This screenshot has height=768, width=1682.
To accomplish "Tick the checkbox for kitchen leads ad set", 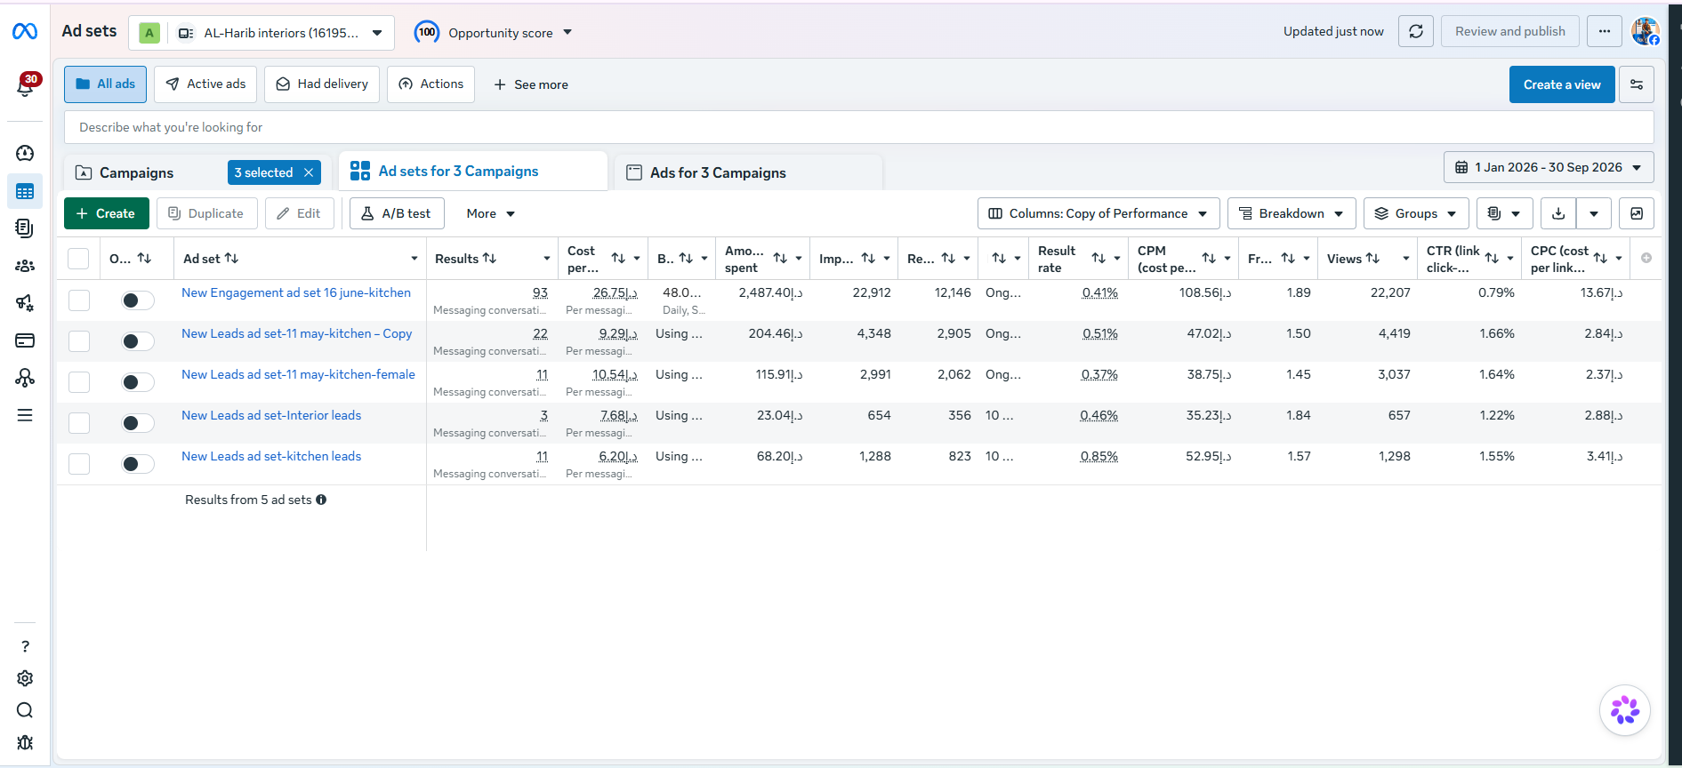I will tap(79, 464).
